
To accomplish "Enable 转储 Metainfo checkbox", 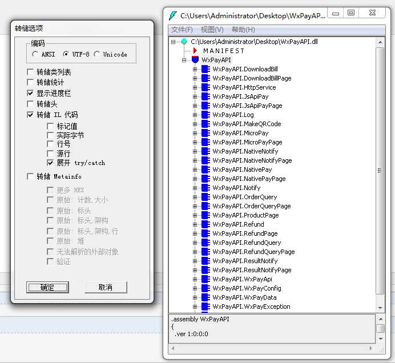I will click(x=30, y=176).
